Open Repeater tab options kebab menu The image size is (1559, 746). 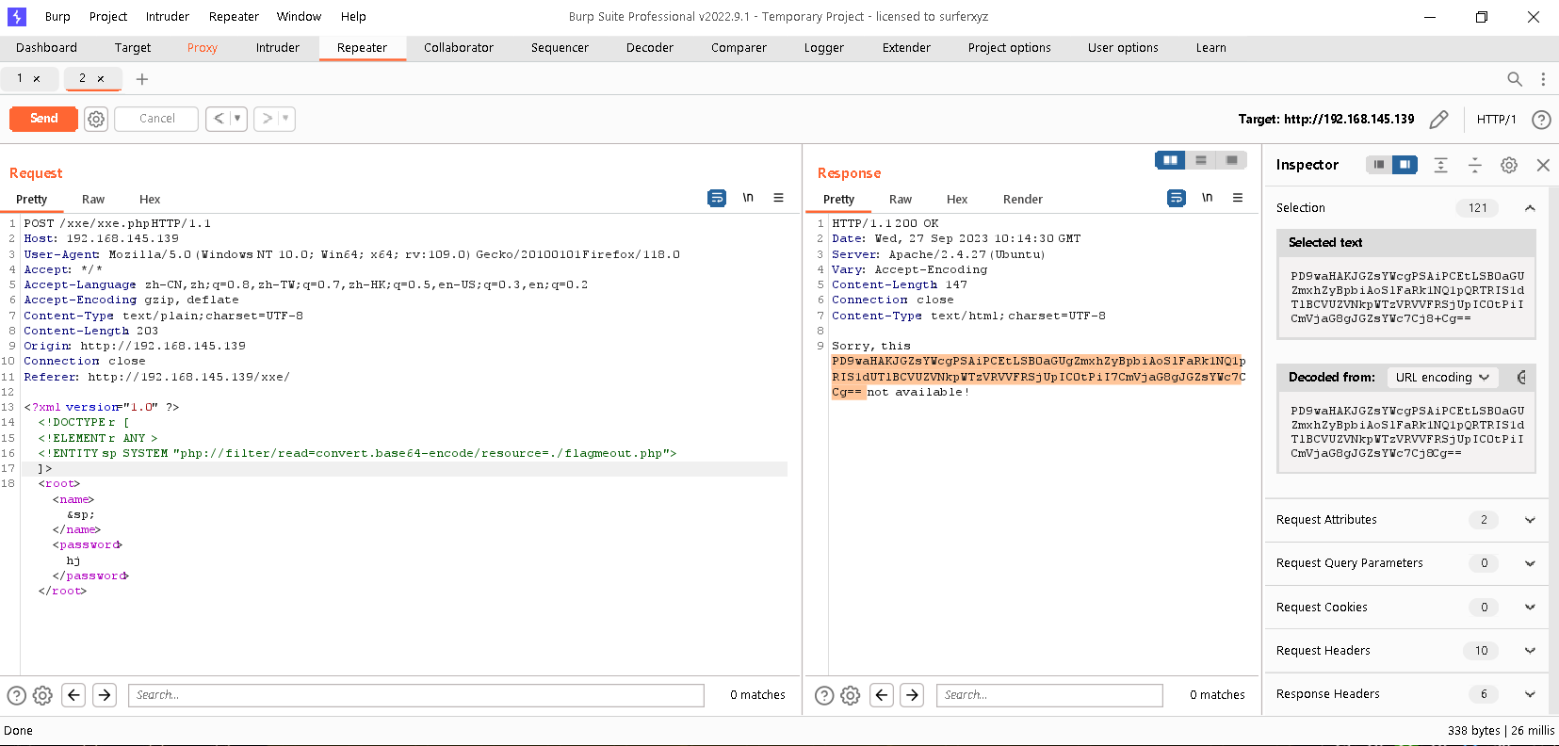(1543, 79)
